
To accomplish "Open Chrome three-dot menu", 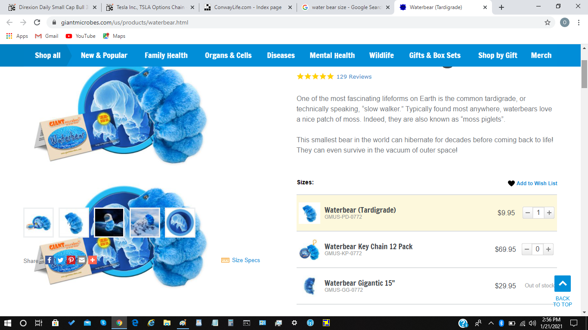I will (579, 22).
